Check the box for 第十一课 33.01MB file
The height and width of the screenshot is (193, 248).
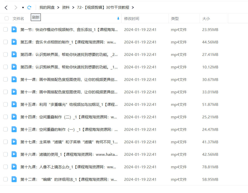tap(6, 92)
